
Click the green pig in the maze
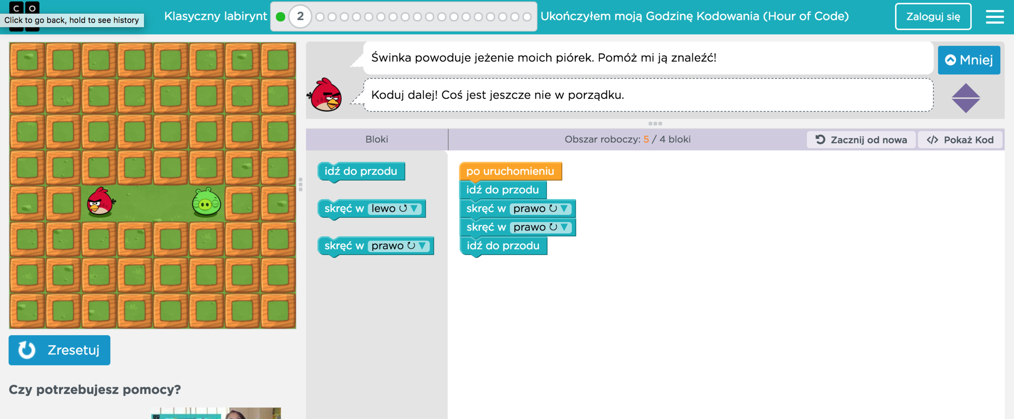click(x=206, y=201)
